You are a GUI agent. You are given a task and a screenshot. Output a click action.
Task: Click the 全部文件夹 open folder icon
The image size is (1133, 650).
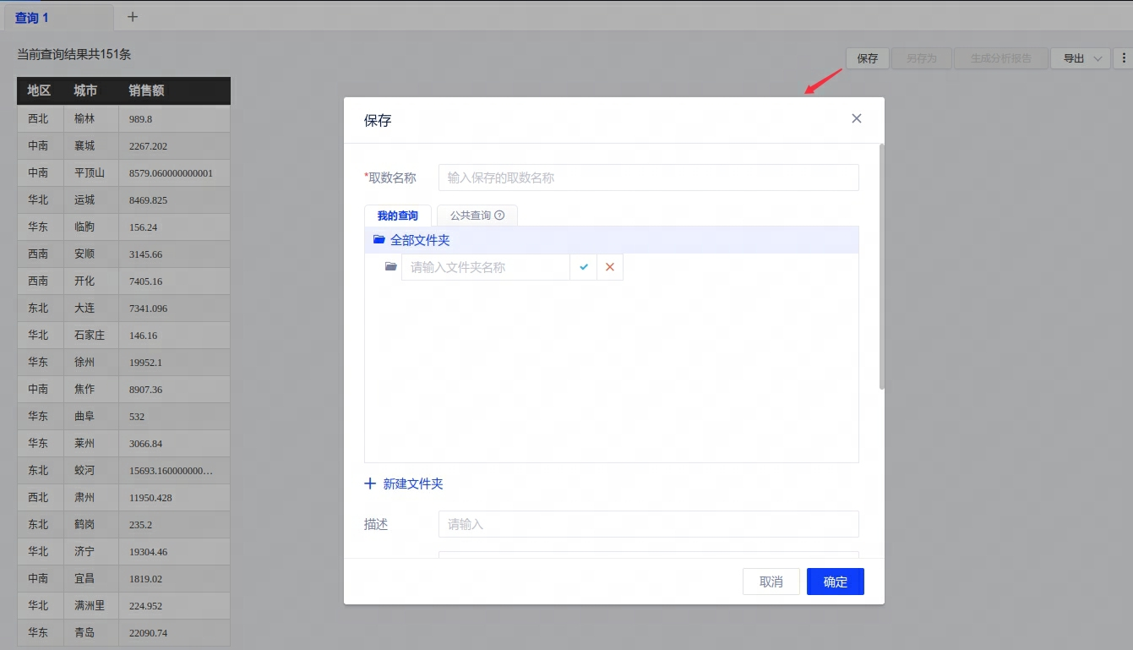pyautogui.click(x=379, y=240)
